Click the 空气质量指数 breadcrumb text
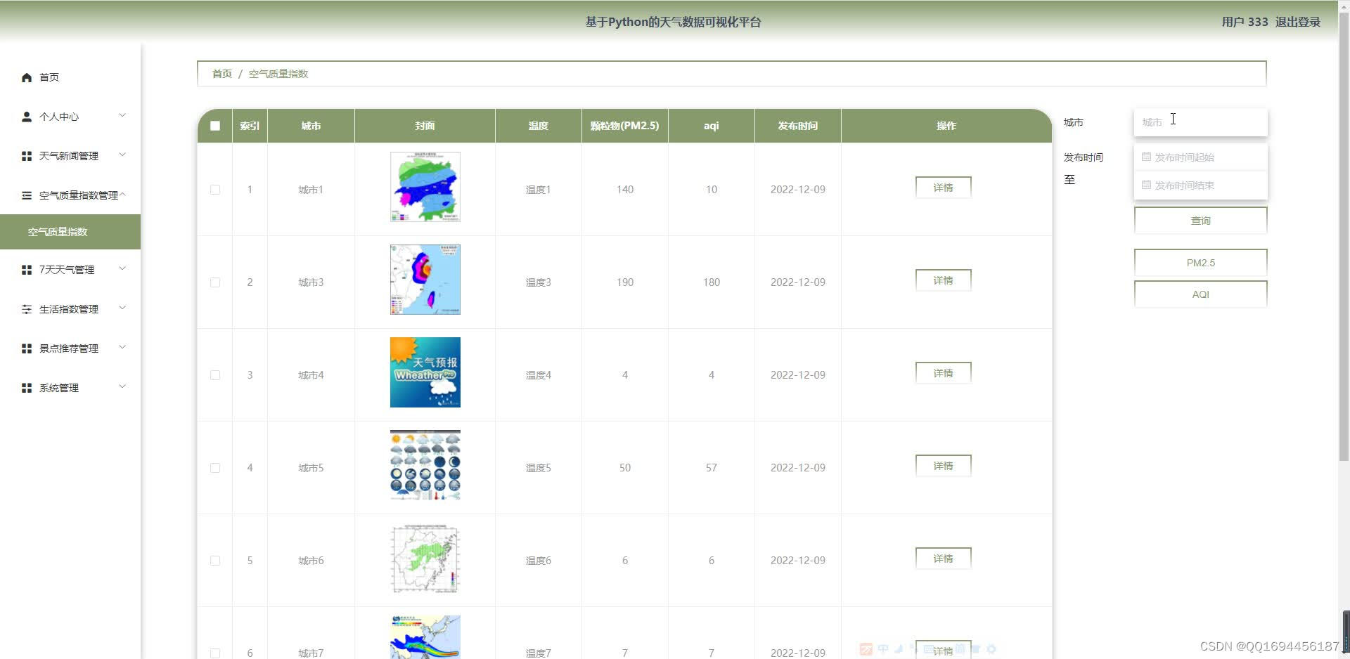The width and height of the screenshot is (1350, 659). point(278,74)
